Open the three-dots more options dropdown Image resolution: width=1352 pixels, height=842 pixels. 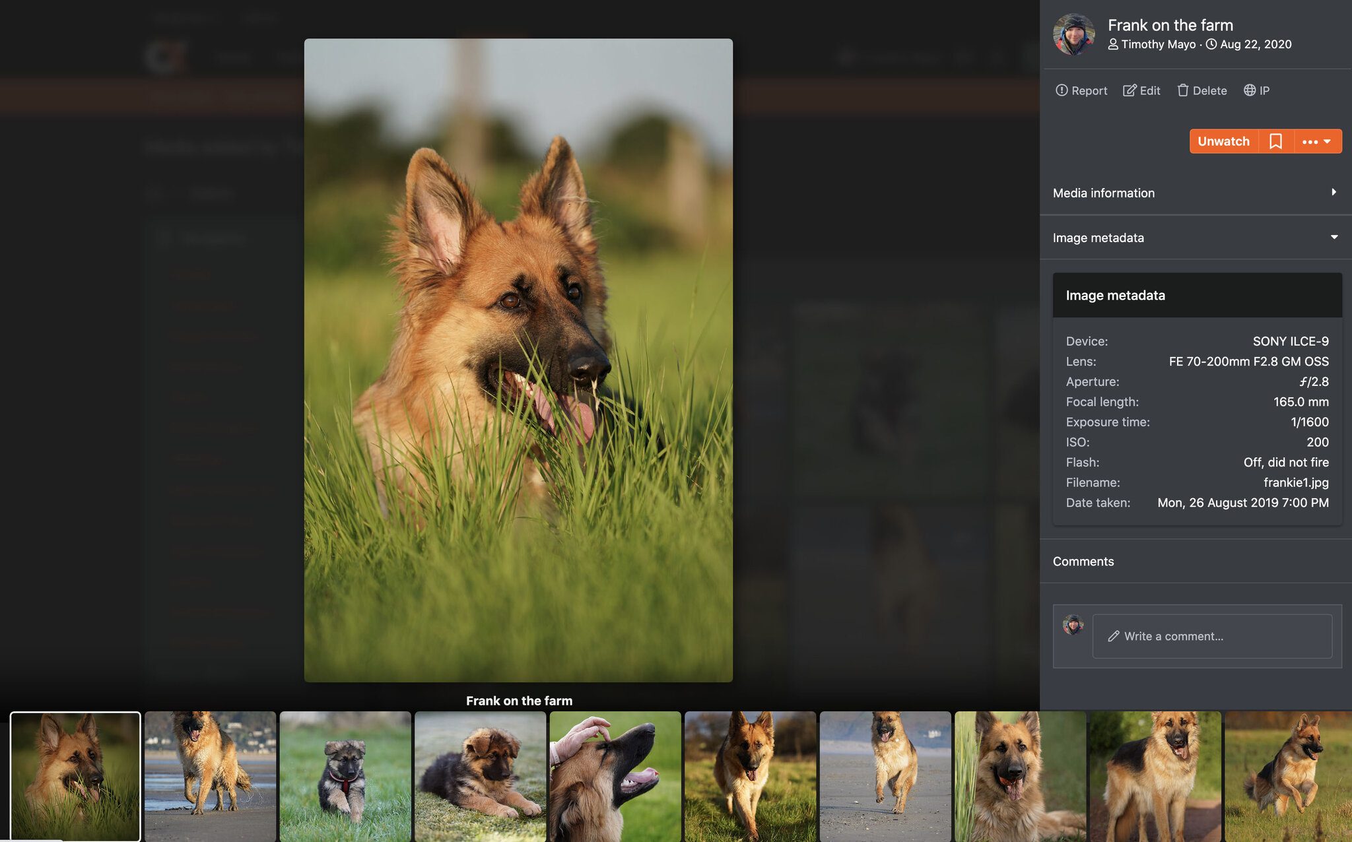pyautogui.click(x=1317, y=141)
